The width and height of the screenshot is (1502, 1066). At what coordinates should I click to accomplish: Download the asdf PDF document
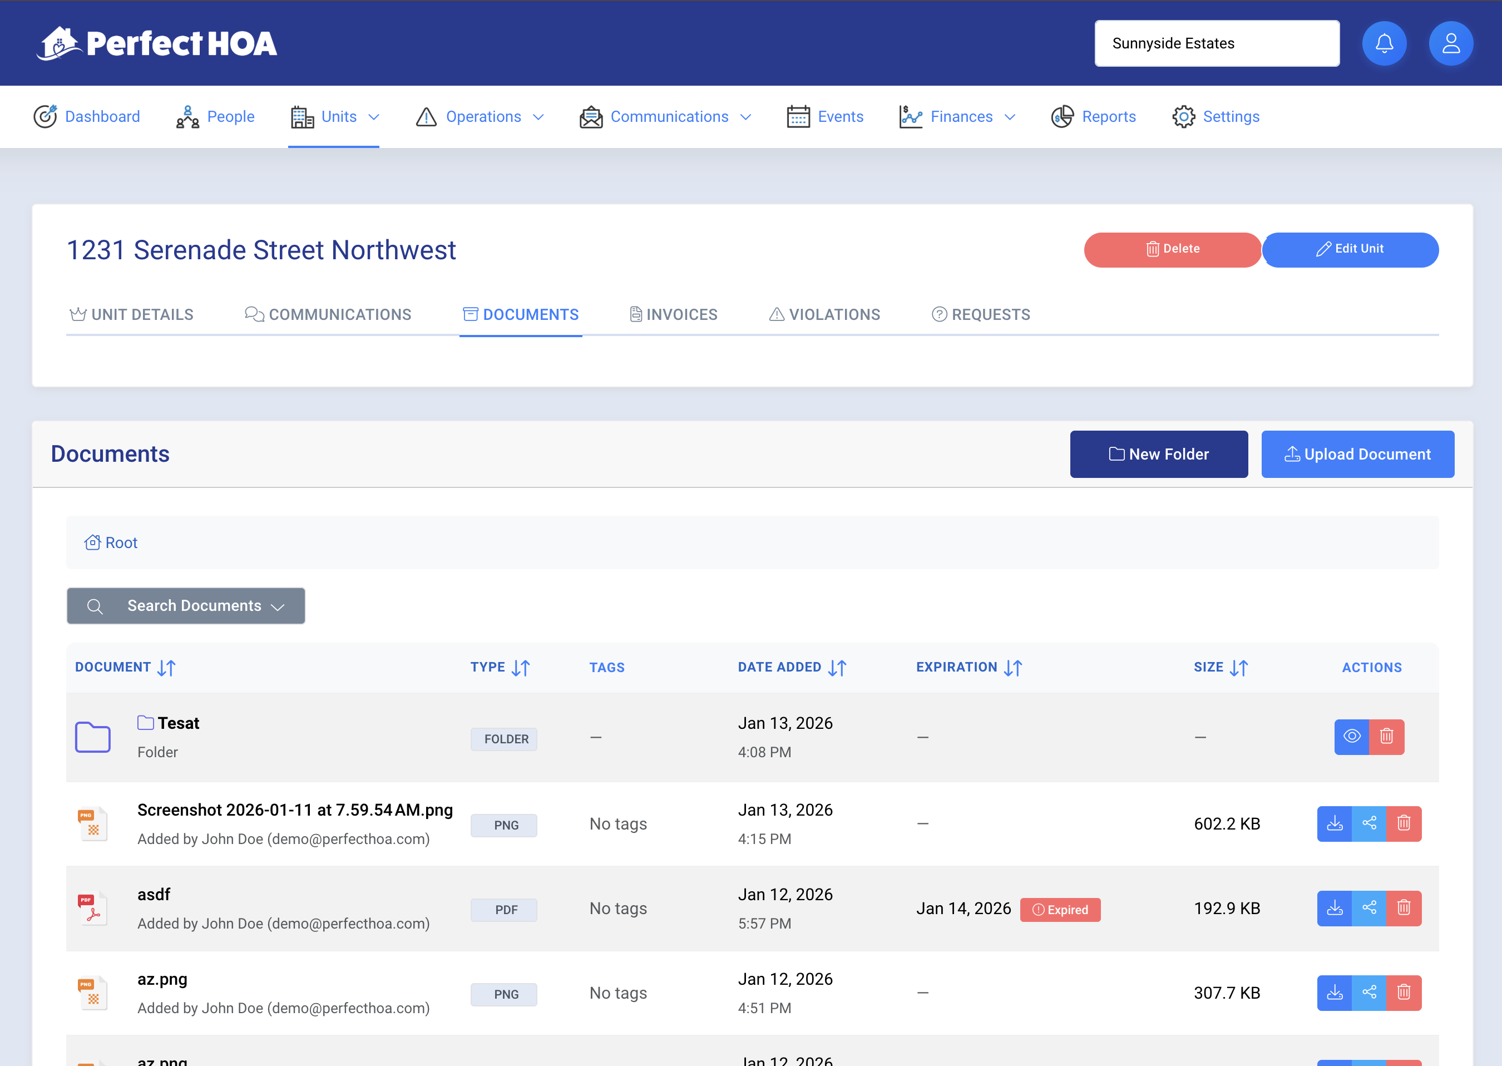[1334, 908]
